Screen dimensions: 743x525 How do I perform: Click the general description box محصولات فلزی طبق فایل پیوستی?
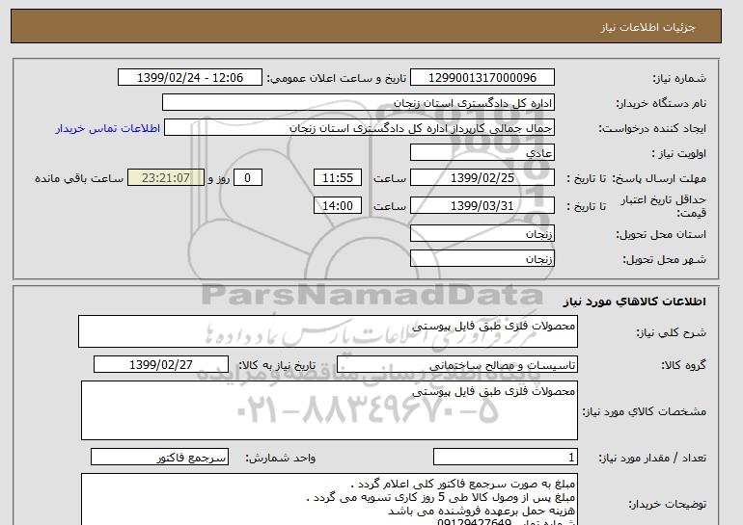point(328,331)
